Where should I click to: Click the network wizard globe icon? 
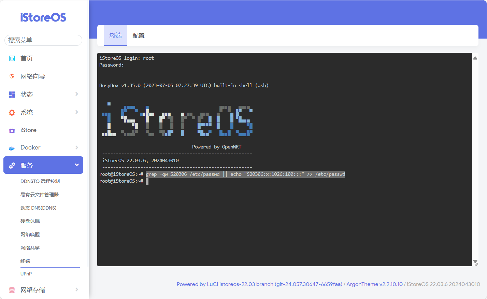(12, 76)
